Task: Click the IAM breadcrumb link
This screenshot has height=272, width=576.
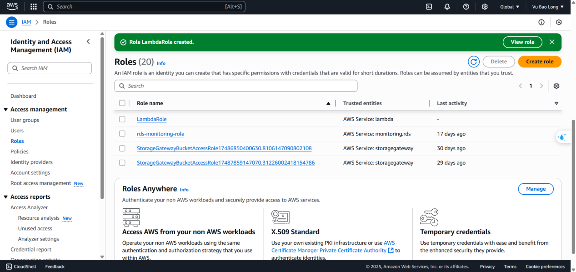Action: click(26, 22)
